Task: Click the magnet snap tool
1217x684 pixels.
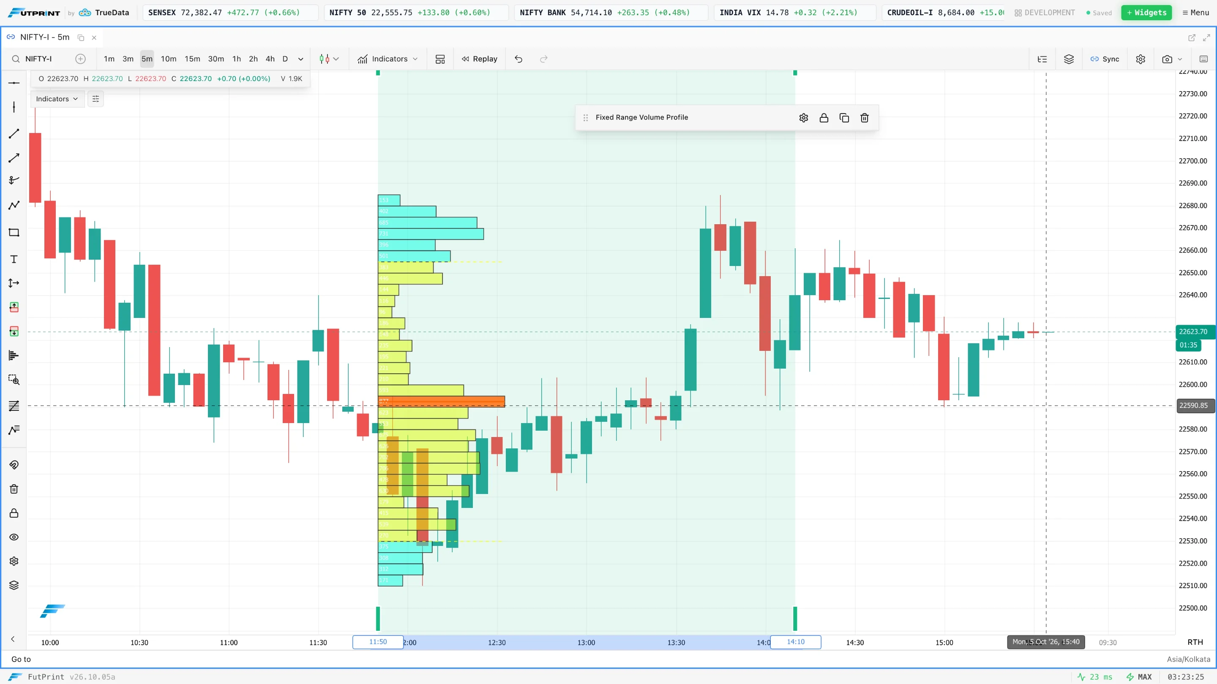Action: click(14, 465)
